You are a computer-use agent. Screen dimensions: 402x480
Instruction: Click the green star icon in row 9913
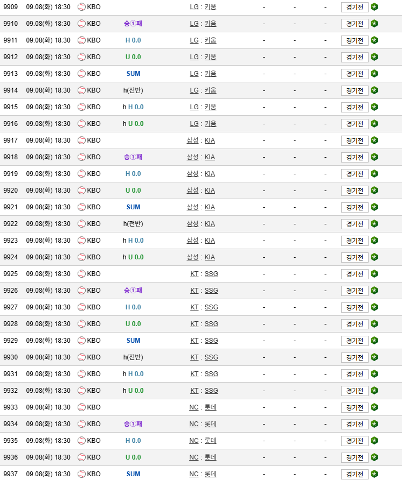click(374, 74)
